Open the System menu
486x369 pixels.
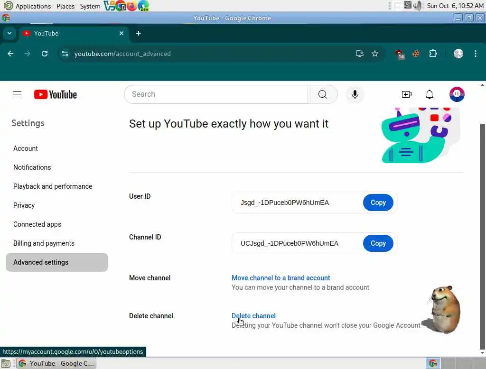coord(90,6)
